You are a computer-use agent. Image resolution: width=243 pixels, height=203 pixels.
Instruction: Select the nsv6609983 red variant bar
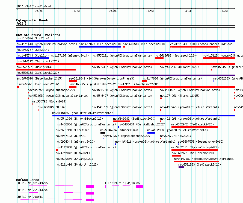(121, 121)
